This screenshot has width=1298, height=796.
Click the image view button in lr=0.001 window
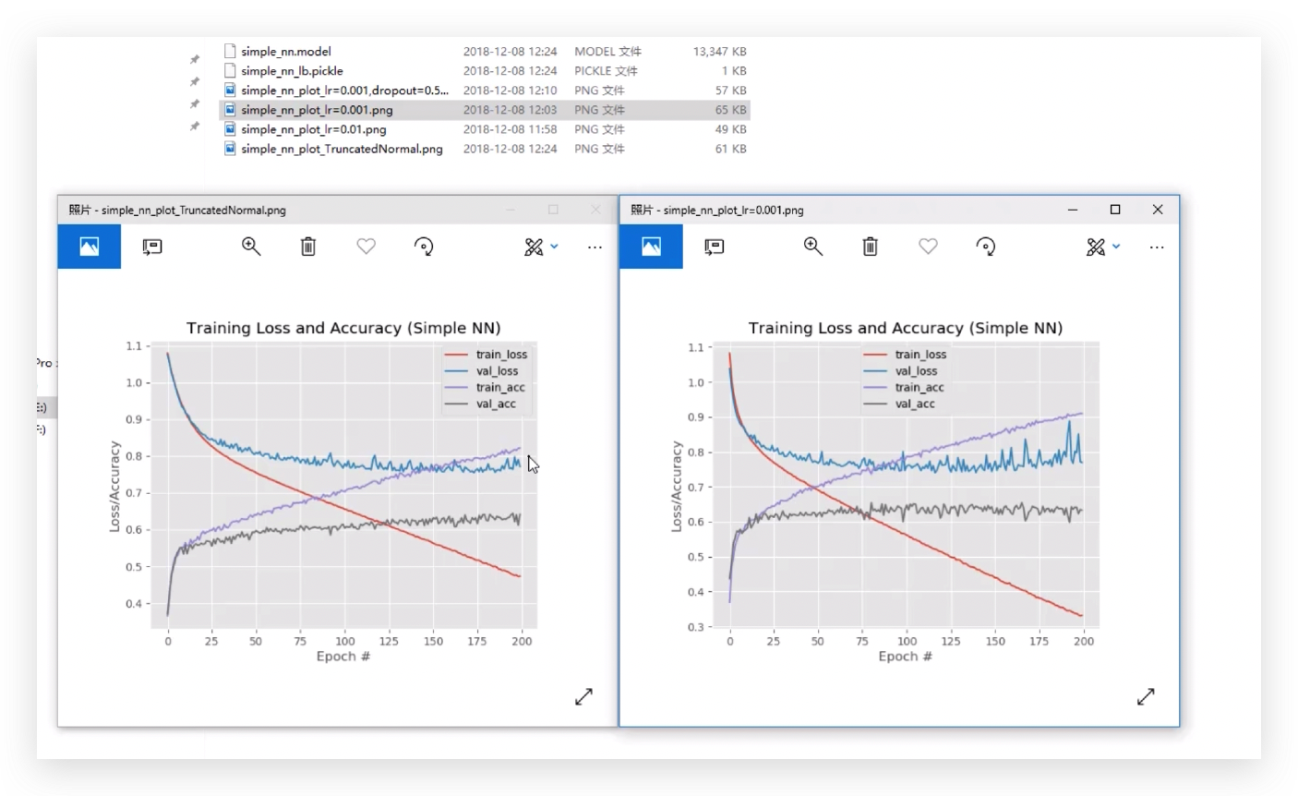[x=652, y=247]
